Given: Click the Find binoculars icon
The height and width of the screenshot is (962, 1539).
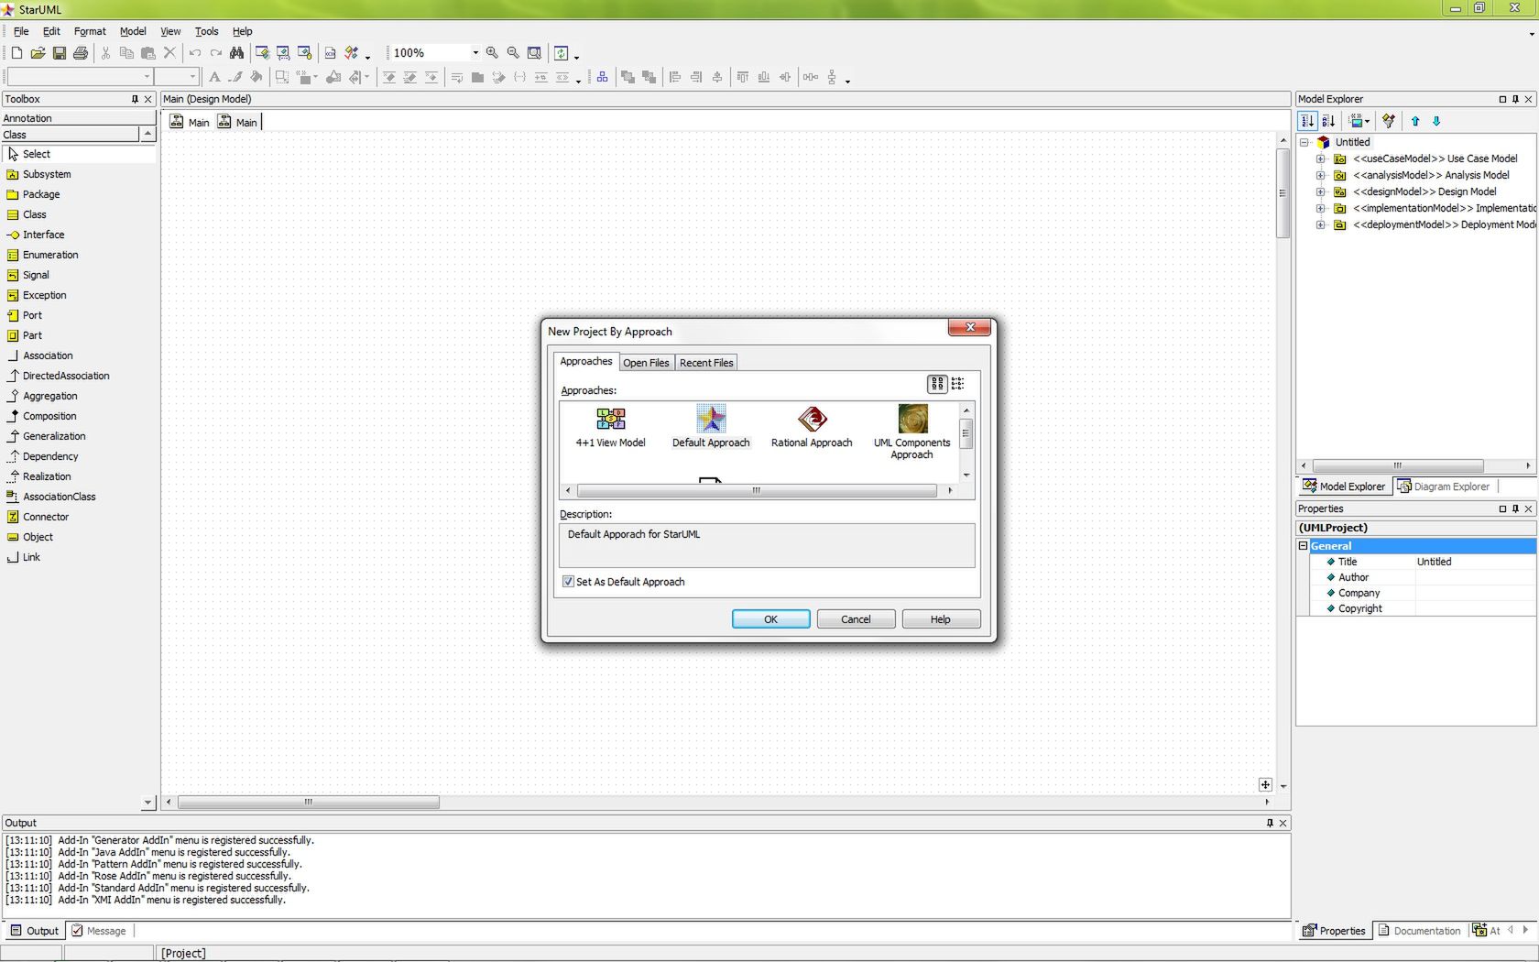Looking at the screenshot, I should (236, 53).
